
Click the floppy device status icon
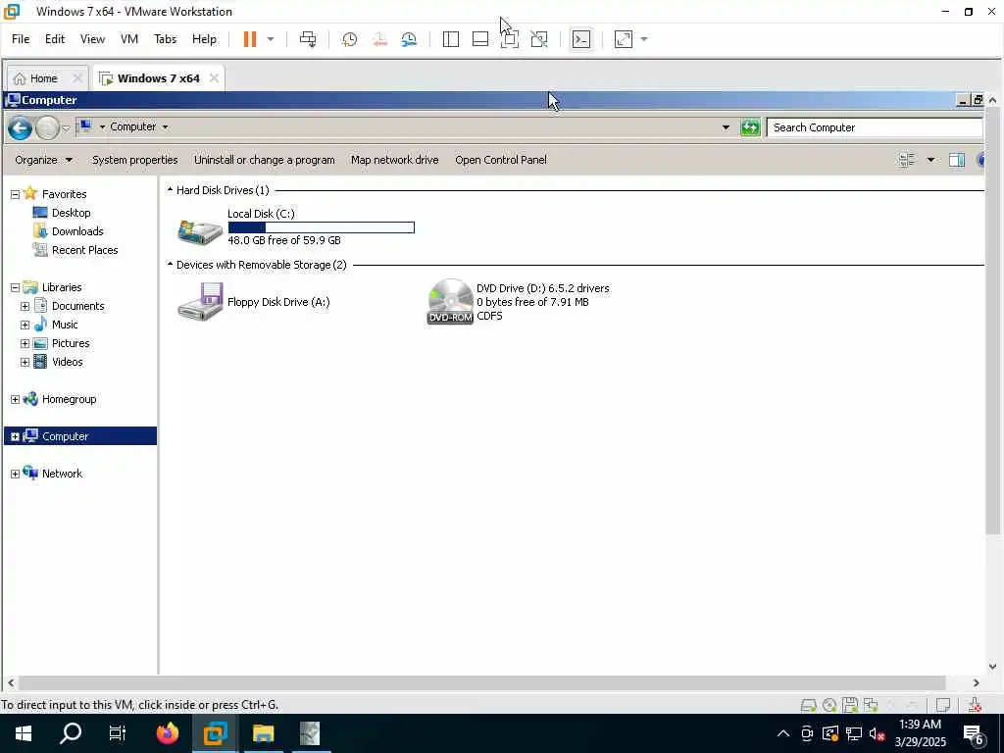click(x=850, y=705)
